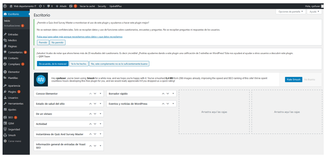Click the SEO Yoast icon in sidebar
This screenshot has width=328, height=161.
pyautogui.click(x=5, y=117)
